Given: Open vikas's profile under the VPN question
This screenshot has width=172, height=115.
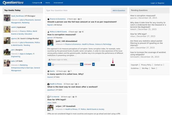Looking at the screenshot, I should (49, 103).
